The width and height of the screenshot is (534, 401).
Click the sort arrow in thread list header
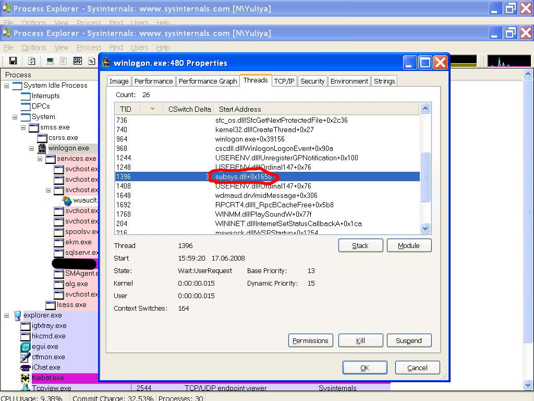(152, 109)
